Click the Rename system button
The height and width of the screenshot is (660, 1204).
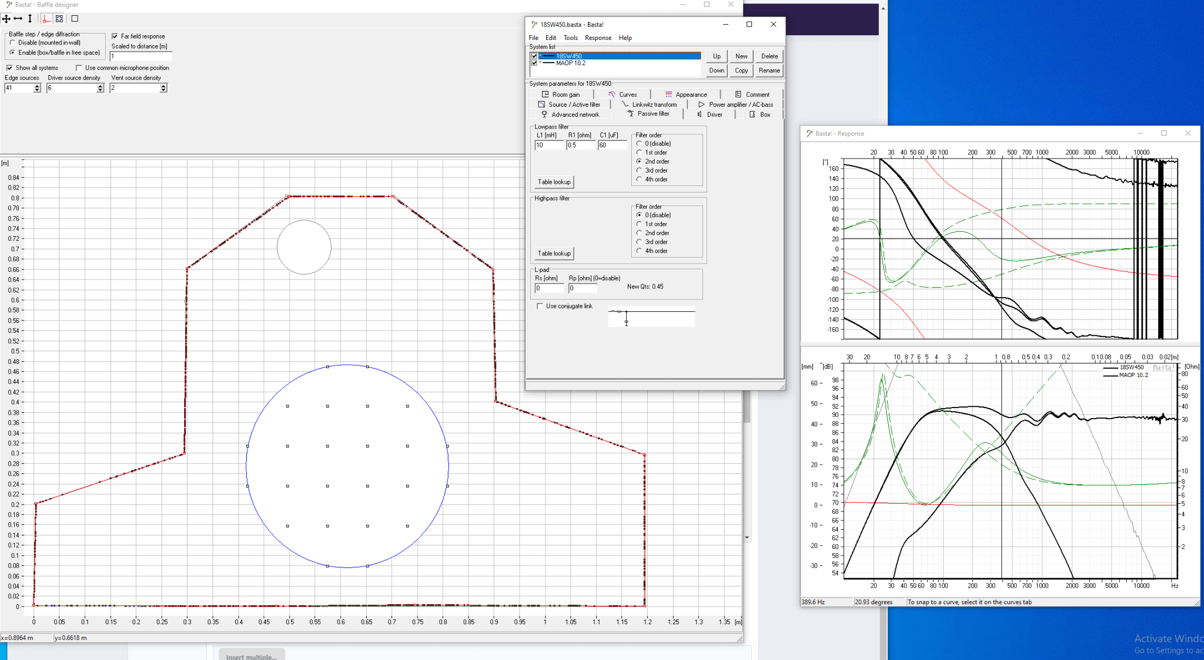[x=770, y=70]
